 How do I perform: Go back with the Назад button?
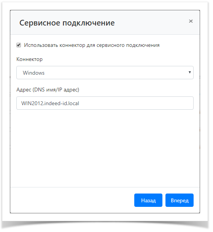(x=148, y=200)
